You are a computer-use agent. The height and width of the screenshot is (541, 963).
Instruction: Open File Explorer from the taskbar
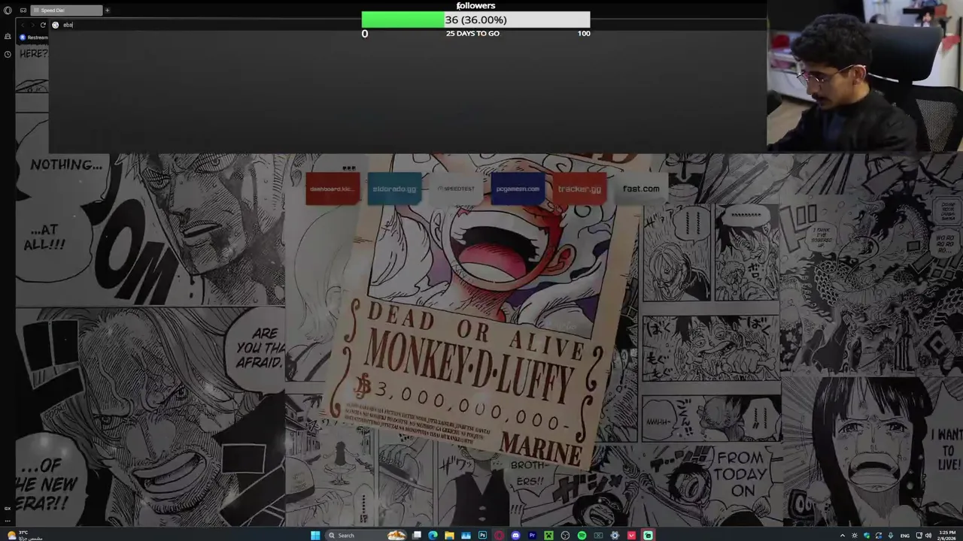click(449, 535)
